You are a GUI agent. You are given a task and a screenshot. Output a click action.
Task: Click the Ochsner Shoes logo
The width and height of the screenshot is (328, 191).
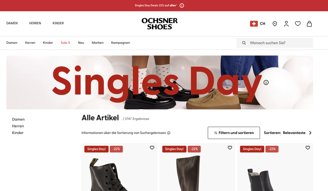coord(160,24)
